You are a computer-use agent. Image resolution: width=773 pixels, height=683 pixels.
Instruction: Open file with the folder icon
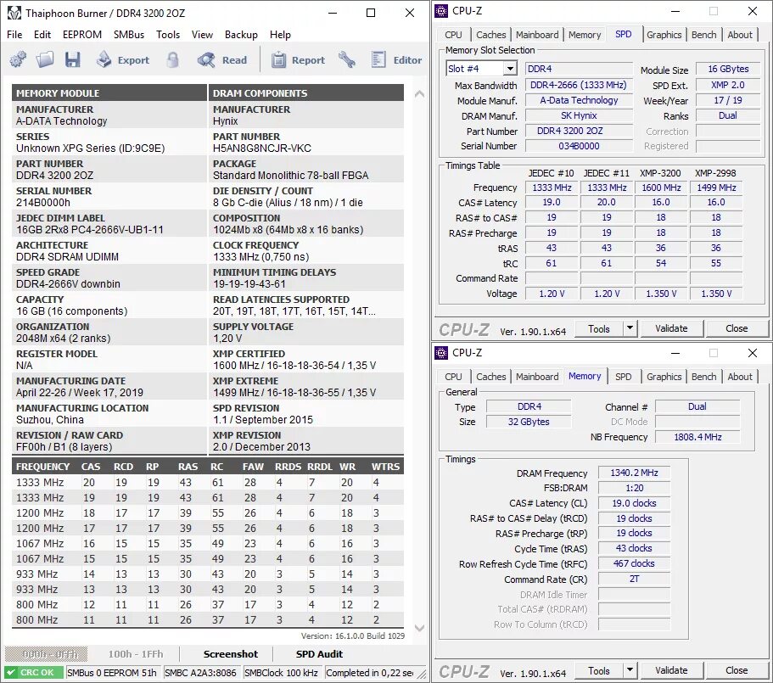(45, 60)
